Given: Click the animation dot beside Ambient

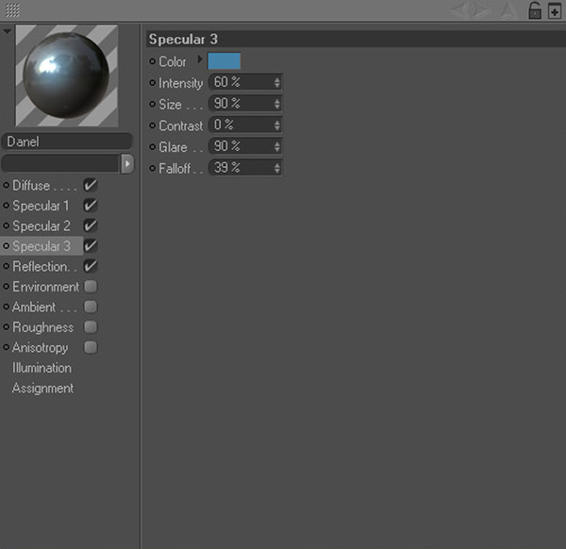Looking at the screenshot, I should tap(6, 307).
